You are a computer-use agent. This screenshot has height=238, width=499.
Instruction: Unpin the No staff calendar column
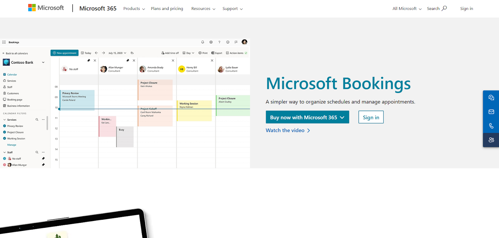pos(89,61)
